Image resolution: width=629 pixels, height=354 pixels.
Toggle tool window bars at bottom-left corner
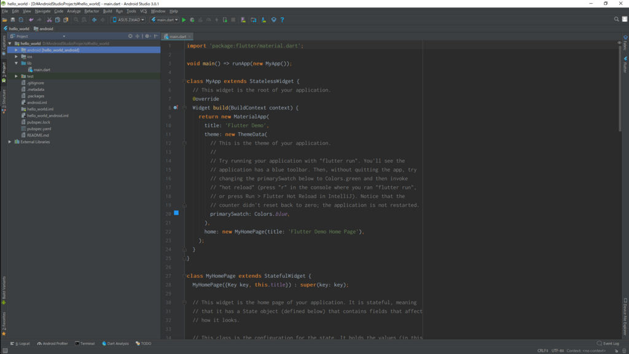pos(5,350)
